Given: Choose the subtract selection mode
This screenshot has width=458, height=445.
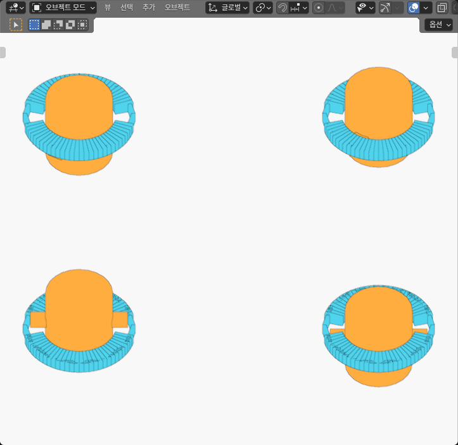Looking at the screenshot, I should tap(58, 25).
